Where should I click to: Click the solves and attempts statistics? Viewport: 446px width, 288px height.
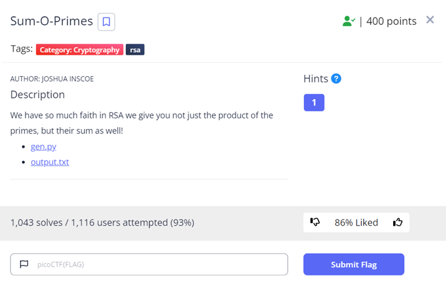point(103,223)
